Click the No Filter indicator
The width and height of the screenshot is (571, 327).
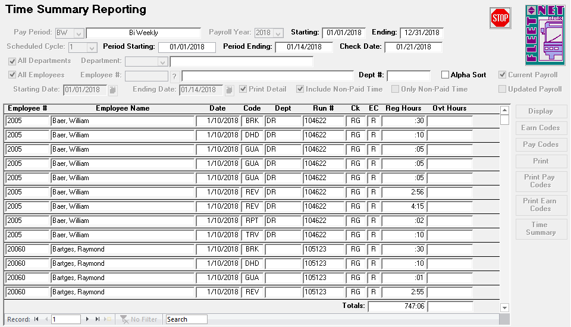click(139, 319)
